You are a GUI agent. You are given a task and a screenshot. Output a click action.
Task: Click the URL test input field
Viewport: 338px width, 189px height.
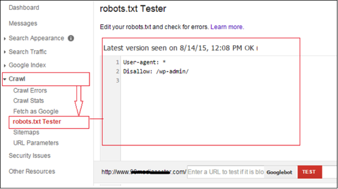226,172
